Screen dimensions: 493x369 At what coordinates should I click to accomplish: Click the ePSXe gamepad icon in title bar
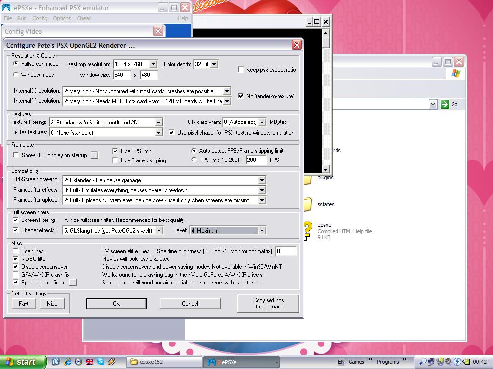(x=6, y=8)
